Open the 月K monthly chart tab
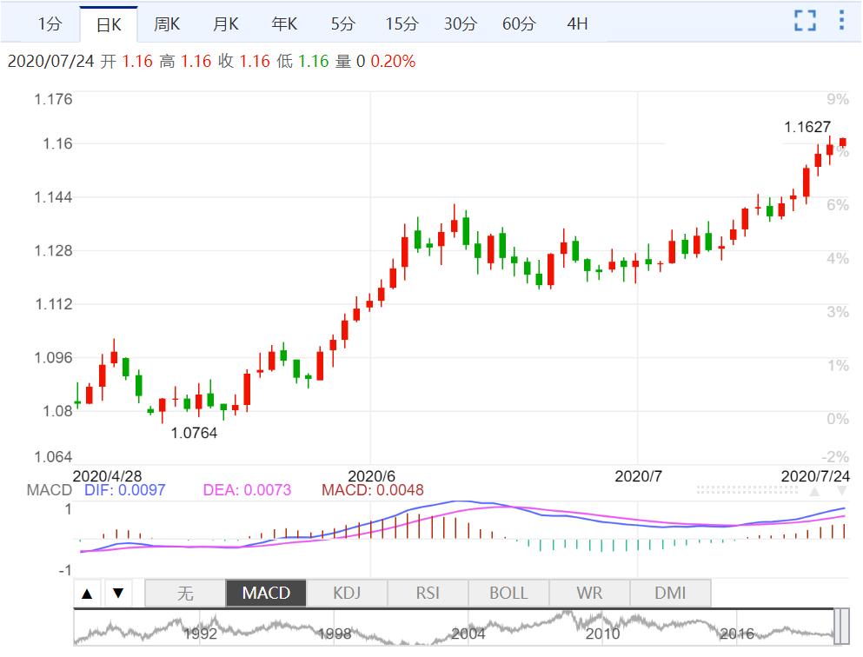Screen dimensions: 863x657 click(x=226, y=24)
